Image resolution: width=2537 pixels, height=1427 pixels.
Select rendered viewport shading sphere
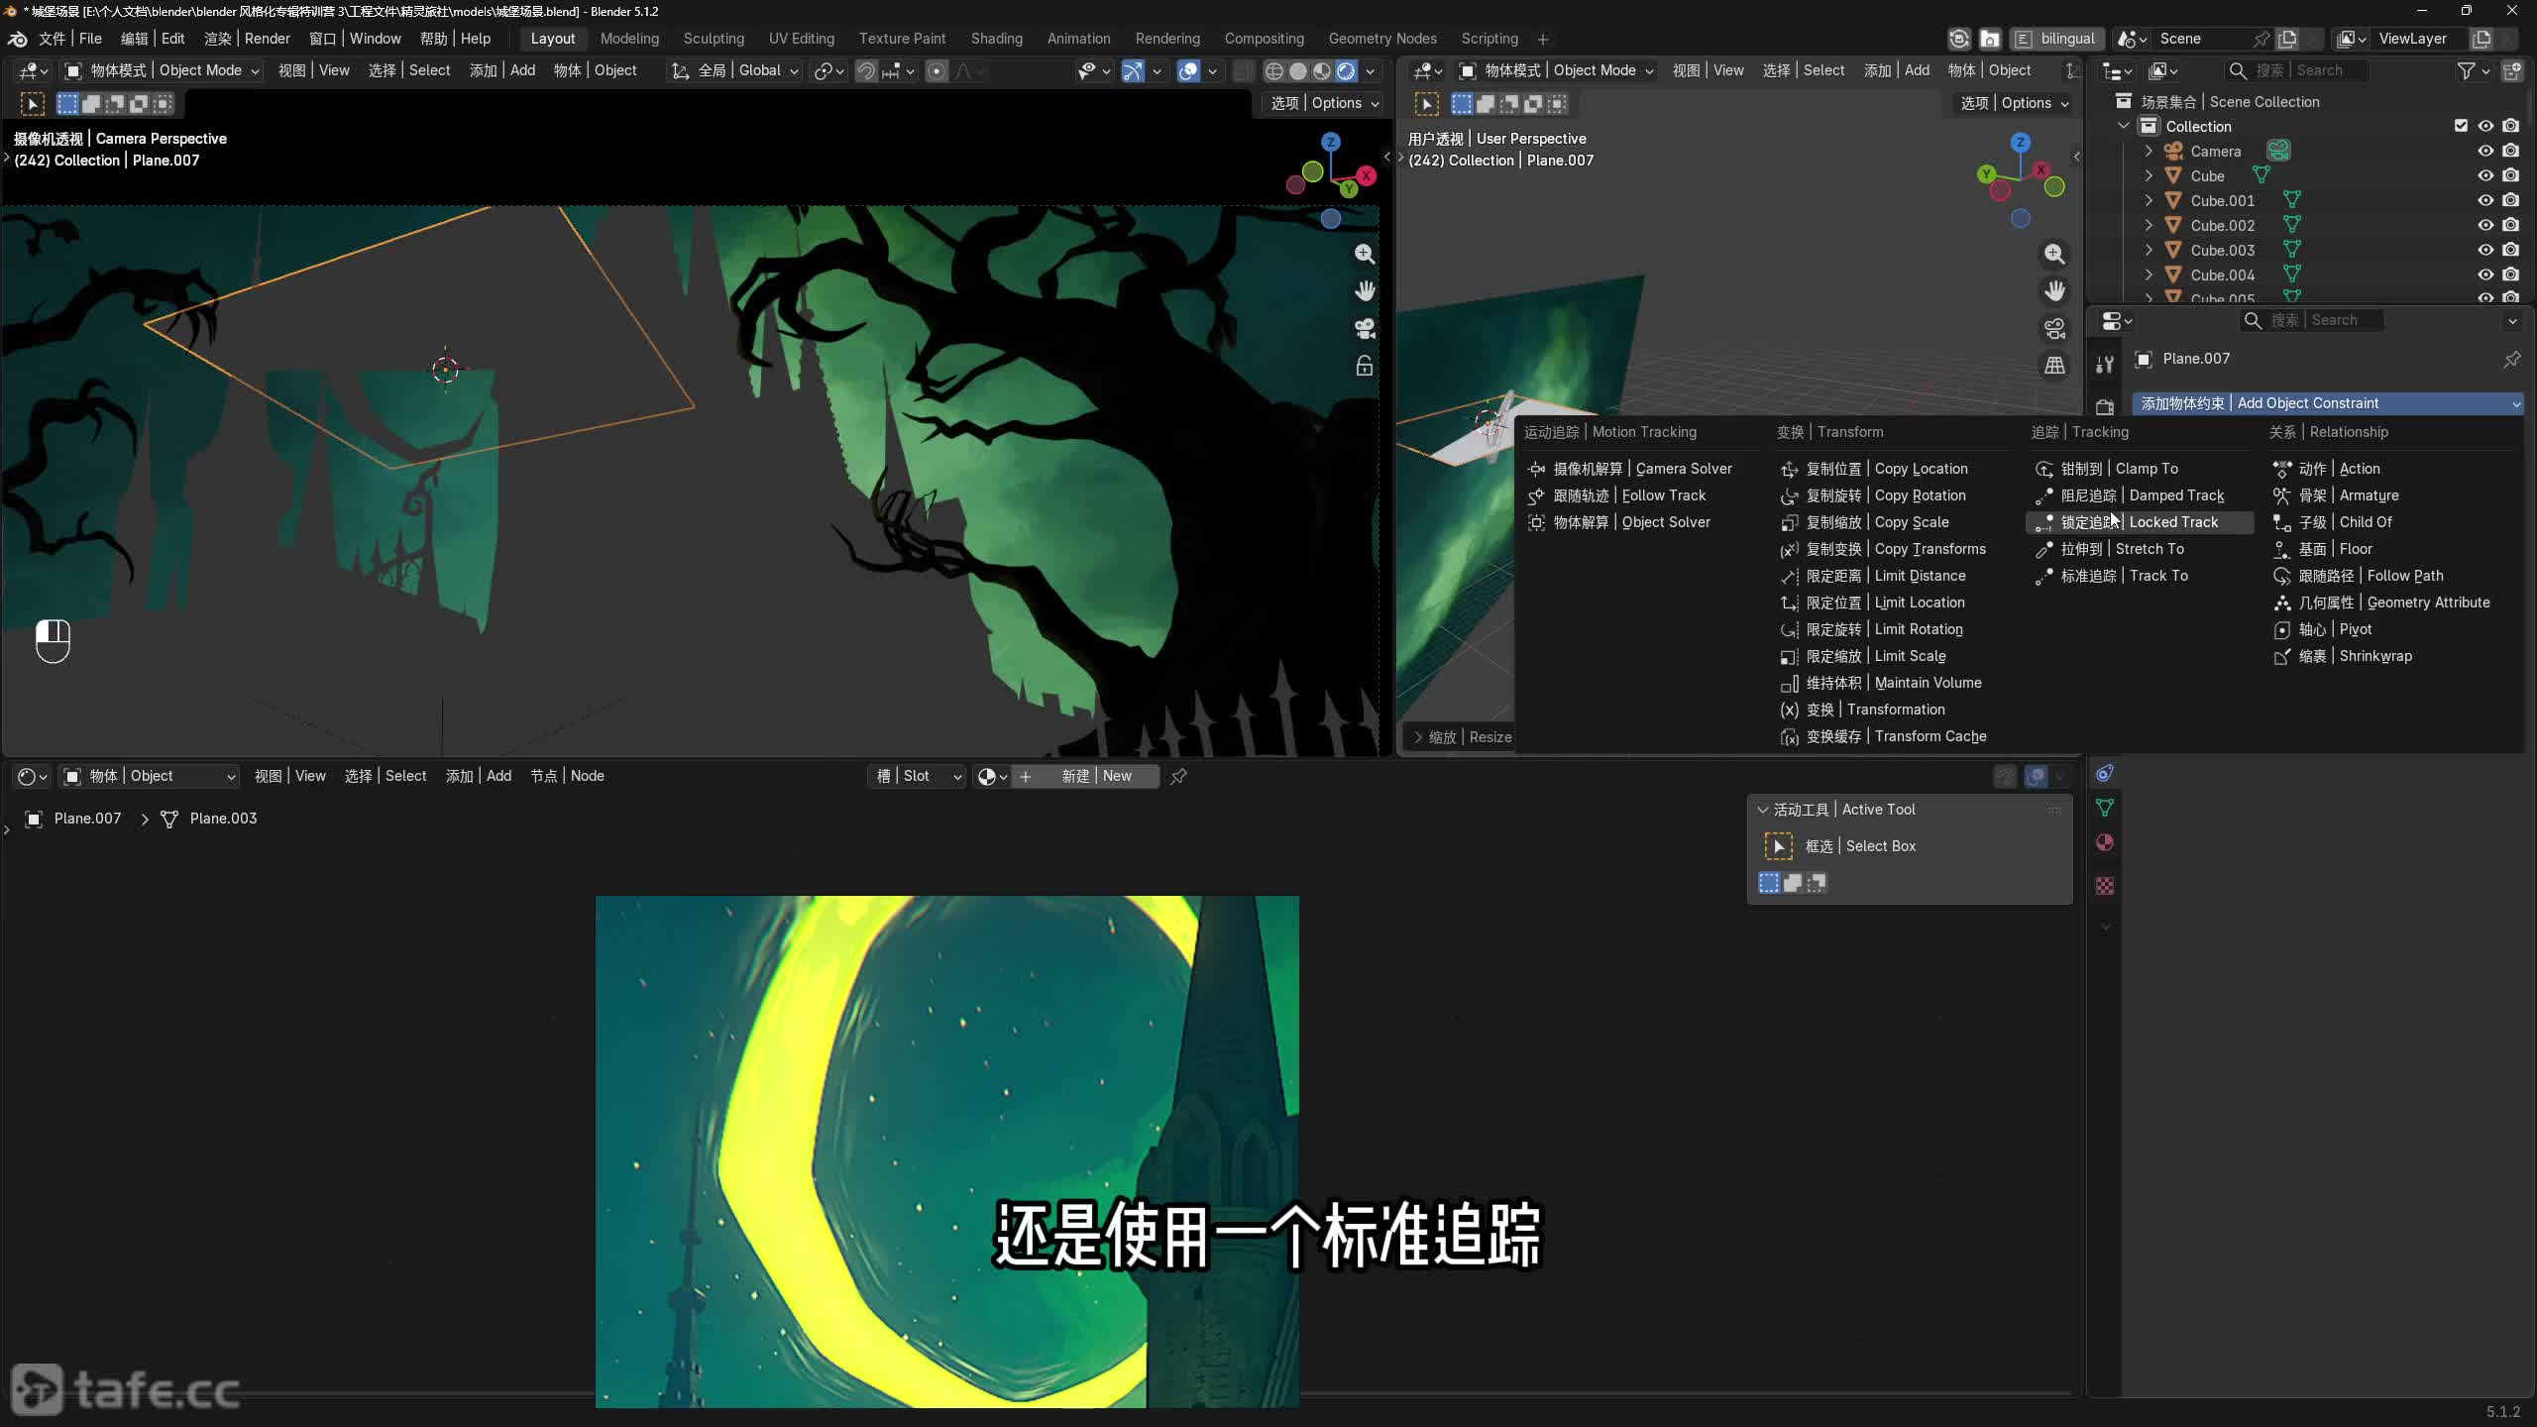click(x=1346, y=70)
